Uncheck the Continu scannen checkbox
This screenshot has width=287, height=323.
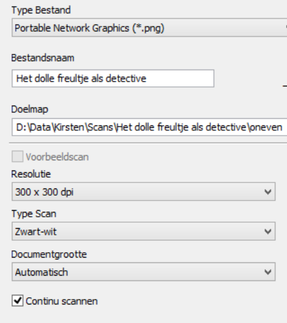click(x=17, y=301)
